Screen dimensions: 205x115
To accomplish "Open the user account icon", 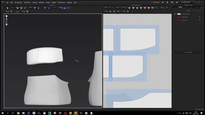I will pyautogui.click(x=167, y=2).
